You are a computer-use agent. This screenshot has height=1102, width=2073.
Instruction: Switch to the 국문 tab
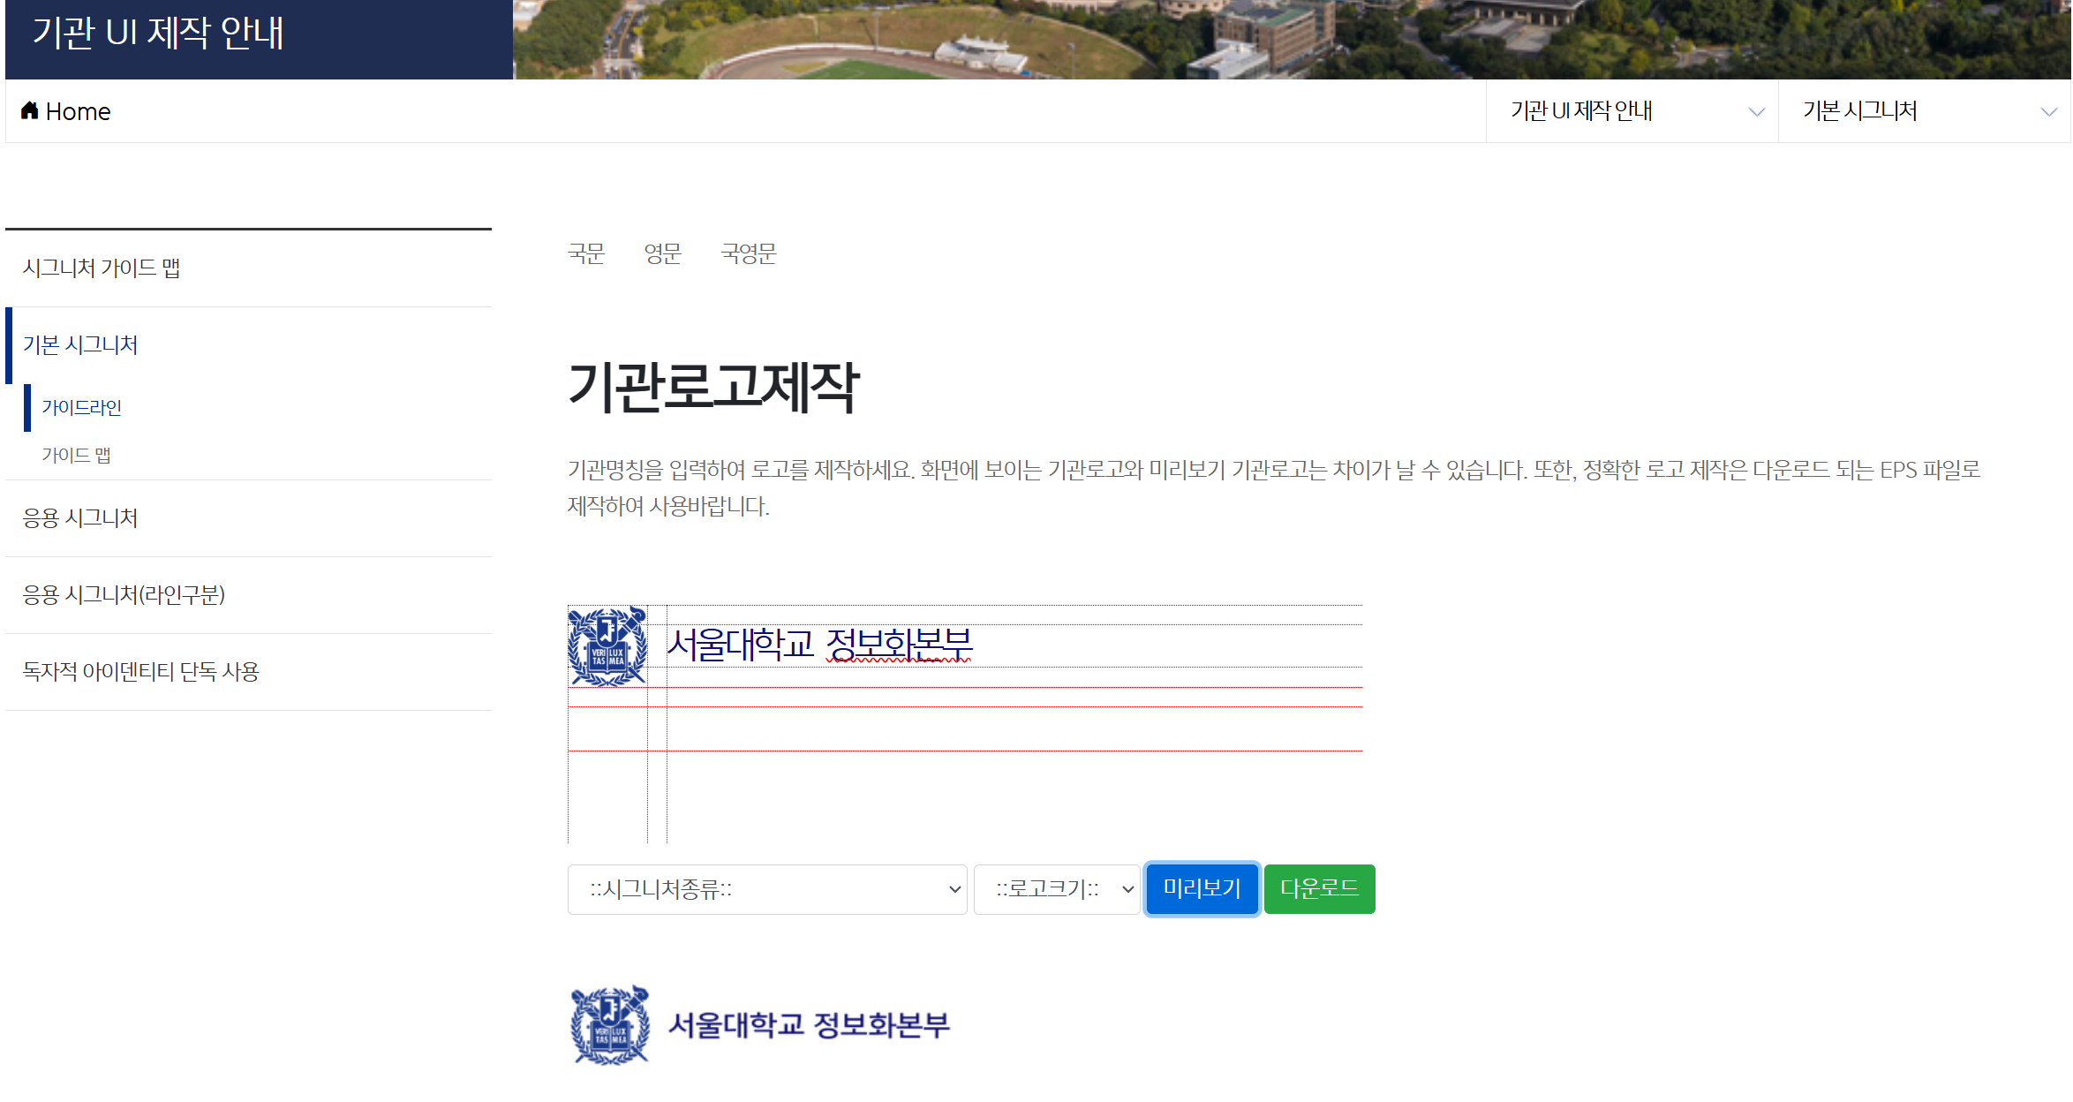[x=586, y=254]
